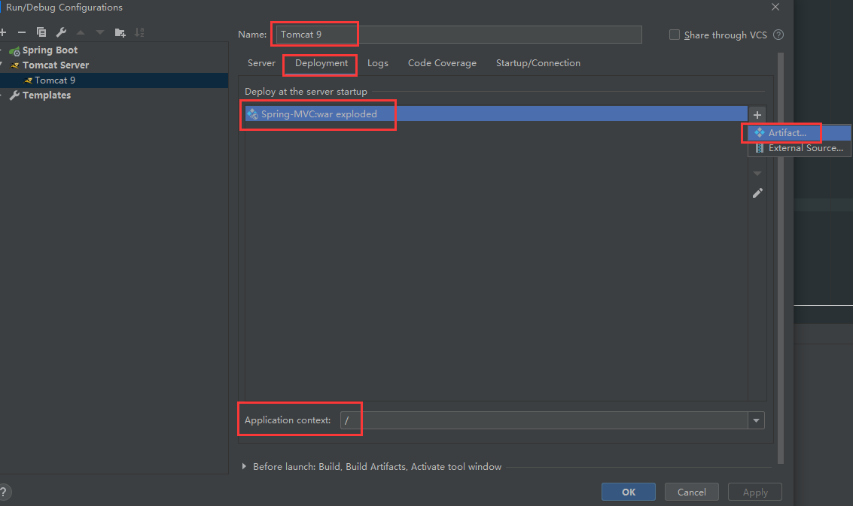Sort configurations alphabetically icon
853x506 pixels.
(139, 32)
